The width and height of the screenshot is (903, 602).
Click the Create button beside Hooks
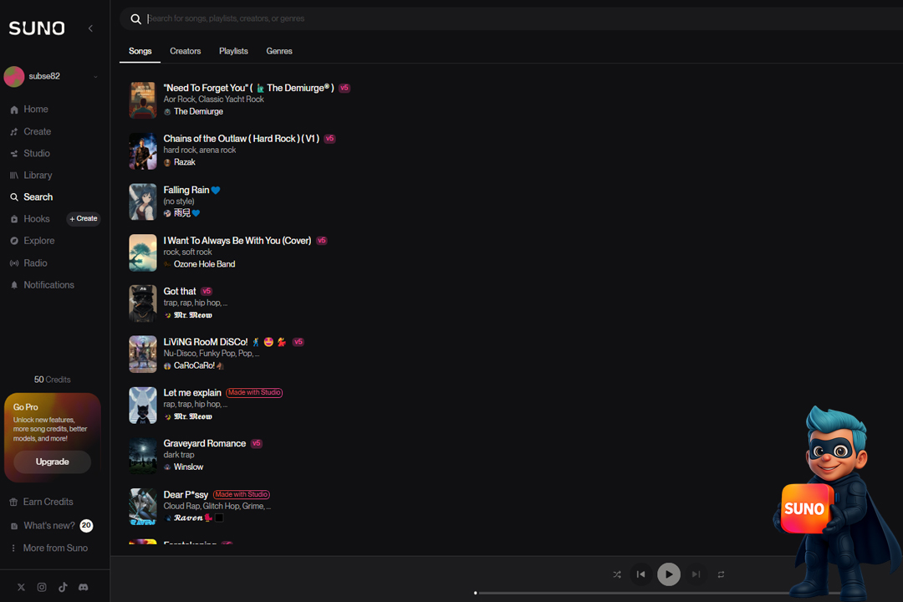tap(84, 219)
